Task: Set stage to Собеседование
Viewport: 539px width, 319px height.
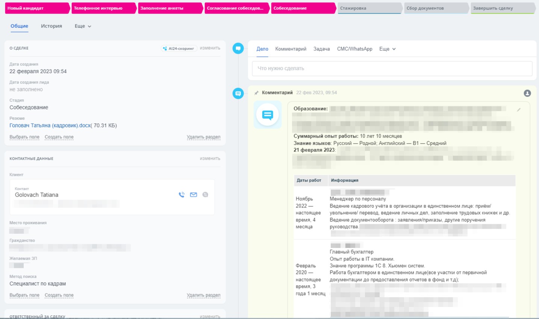Action: 303,8
